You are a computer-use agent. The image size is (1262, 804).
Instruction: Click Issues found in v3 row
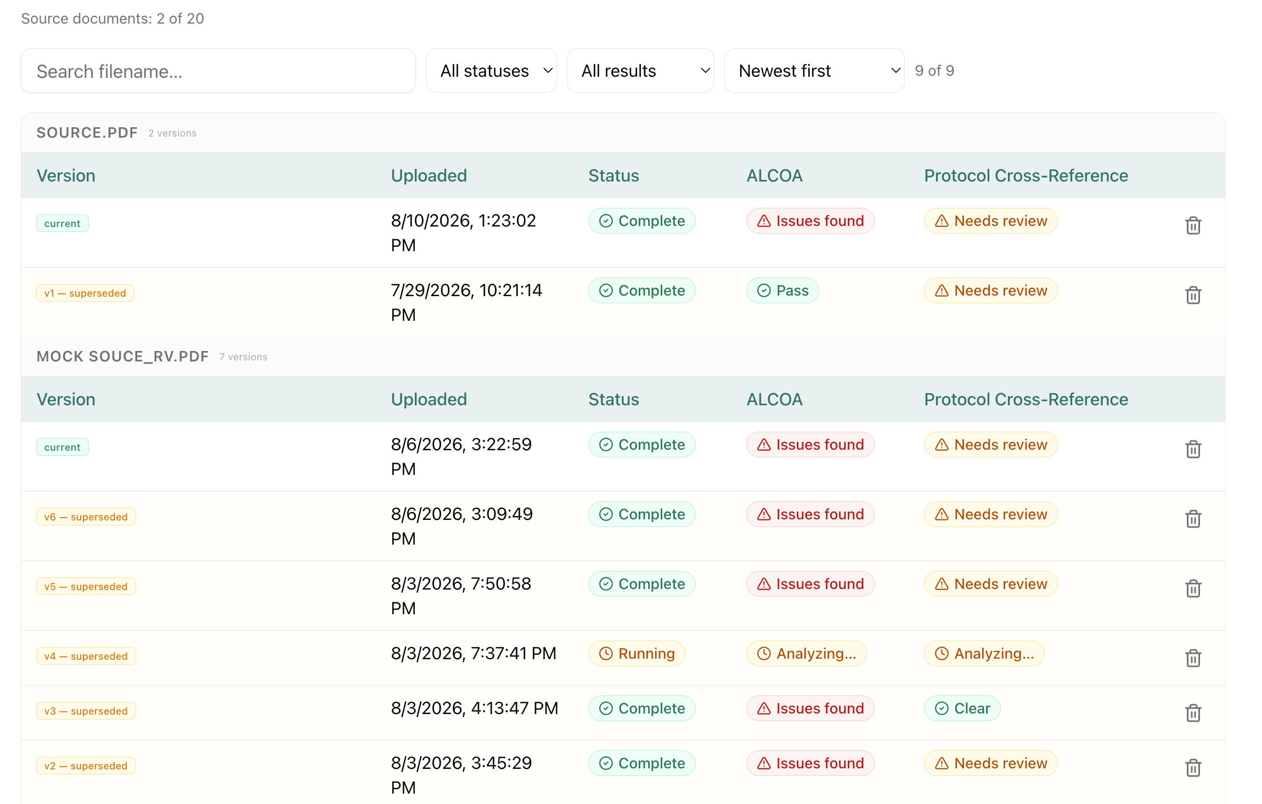pyautogui.click(x=810, y=709)
